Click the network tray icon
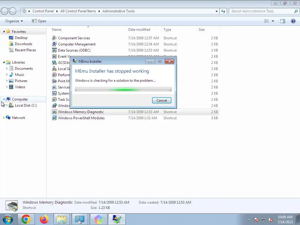Image resolution: width=300 pixels, height=225 pixels. (263, 219)
